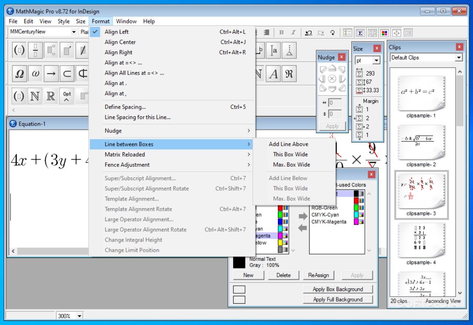The height and width of the screenshot is (325, 473).
Task: Click Apply Box Background button
Action: (338, 289)
